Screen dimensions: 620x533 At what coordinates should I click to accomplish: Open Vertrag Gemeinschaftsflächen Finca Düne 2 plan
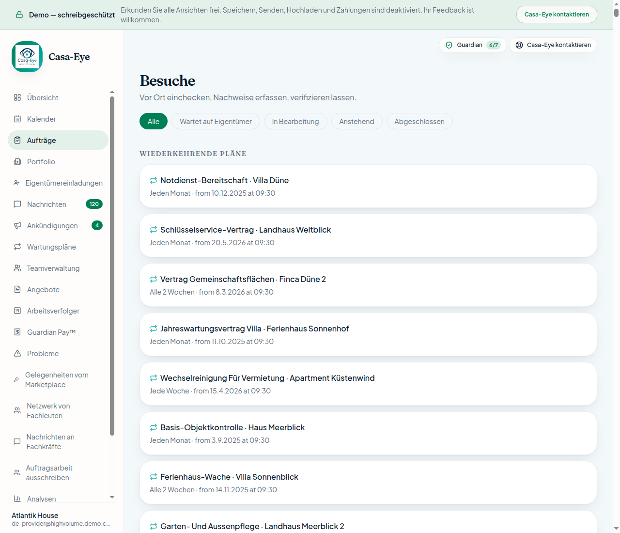coord(368,285)
